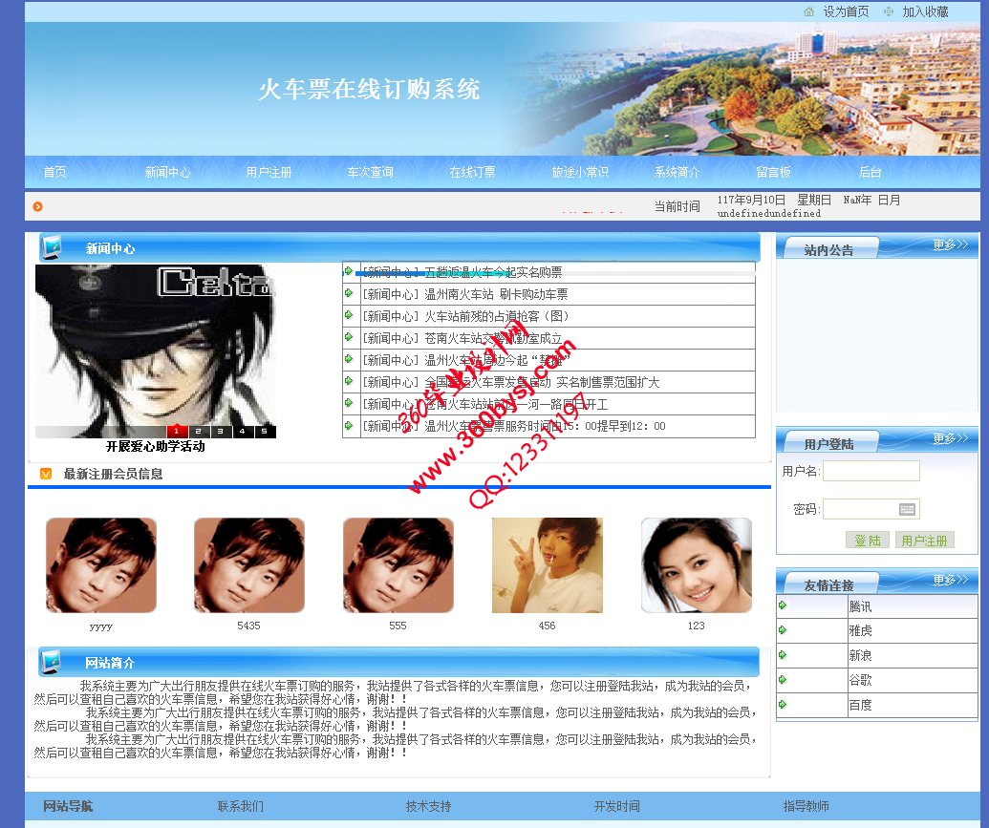This screenshot has height=828, width=989.
Task: Click the member avatar labeled 456
Action: 548,565
